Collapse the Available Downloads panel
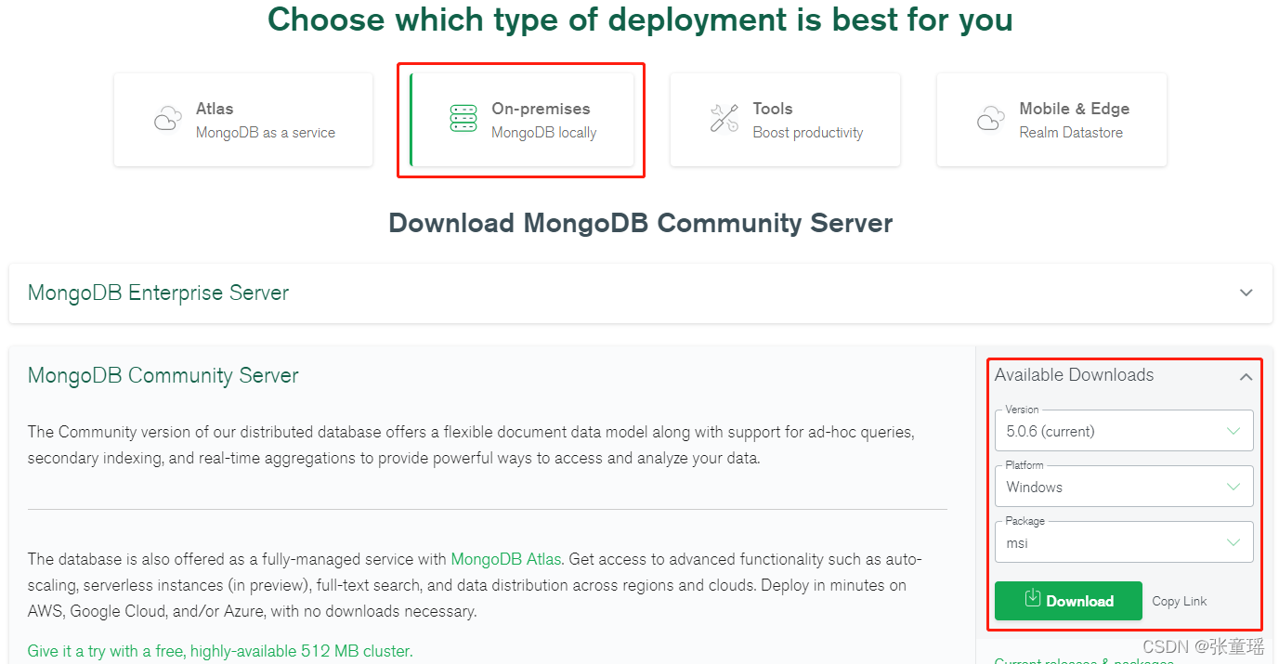The height and width of the screenshot is (664, 1279). (x=1246, y=376)
